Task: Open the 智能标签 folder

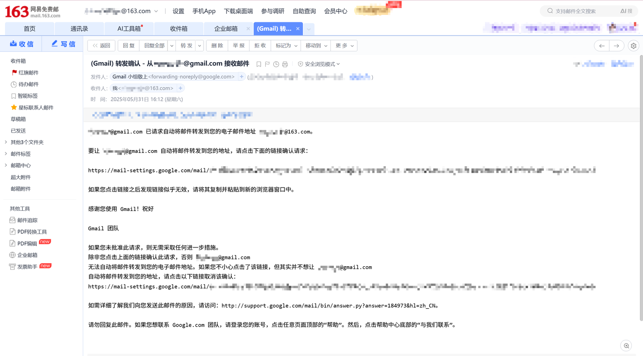Action: [x=25, y=96]
